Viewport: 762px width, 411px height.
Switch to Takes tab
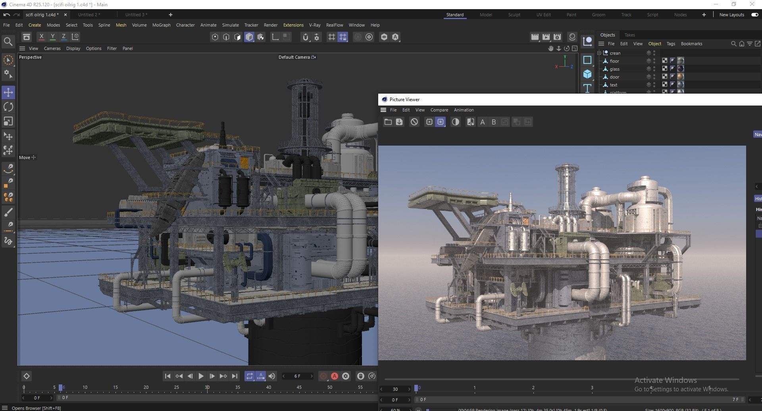click(x=630, y=35)
